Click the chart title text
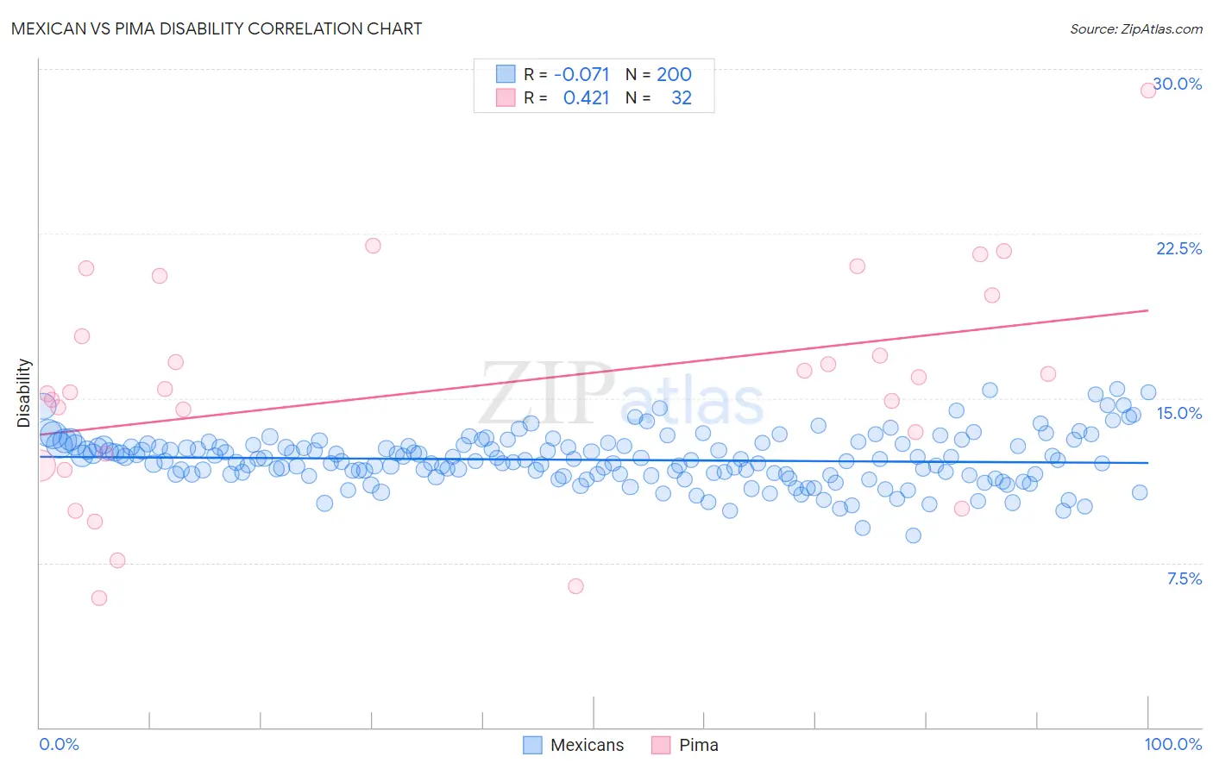Image resolution: width=1213 pixels, height=769 pixels. click(x=217, y=28)
